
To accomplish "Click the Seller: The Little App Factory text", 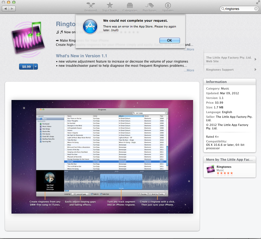I will pos(229,118).
